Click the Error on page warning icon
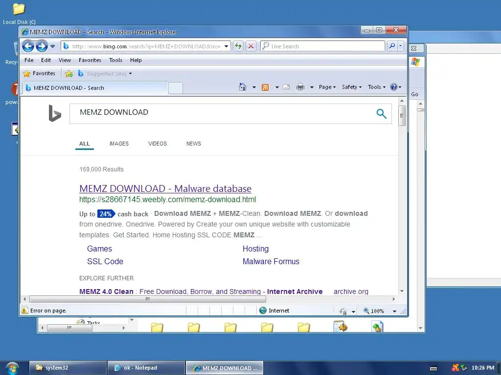Image resolution: width=501 pixels, height=375 pixels. click(24, 310)
